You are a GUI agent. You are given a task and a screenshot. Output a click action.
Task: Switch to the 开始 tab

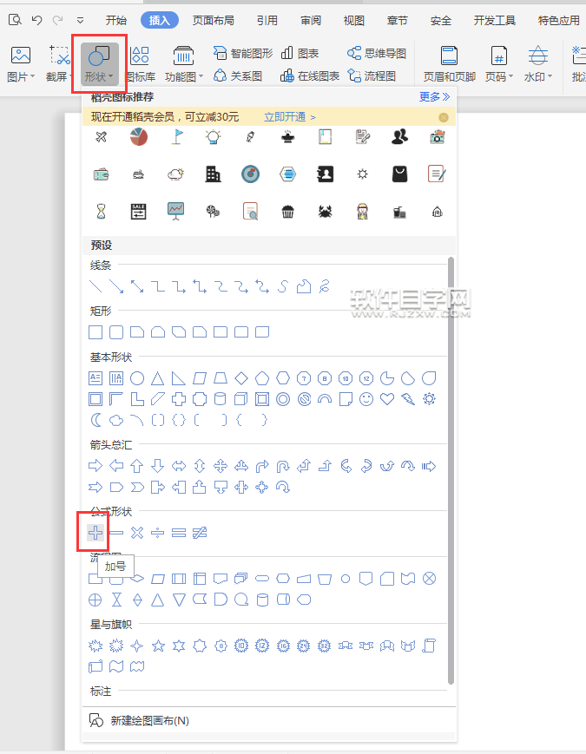coord(116,20)
